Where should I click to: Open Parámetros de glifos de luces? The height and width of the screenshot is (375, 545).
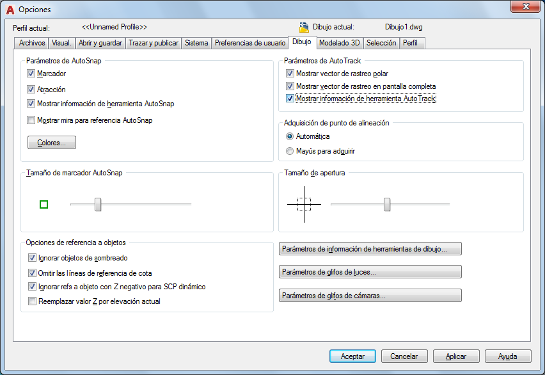(370, 272)
